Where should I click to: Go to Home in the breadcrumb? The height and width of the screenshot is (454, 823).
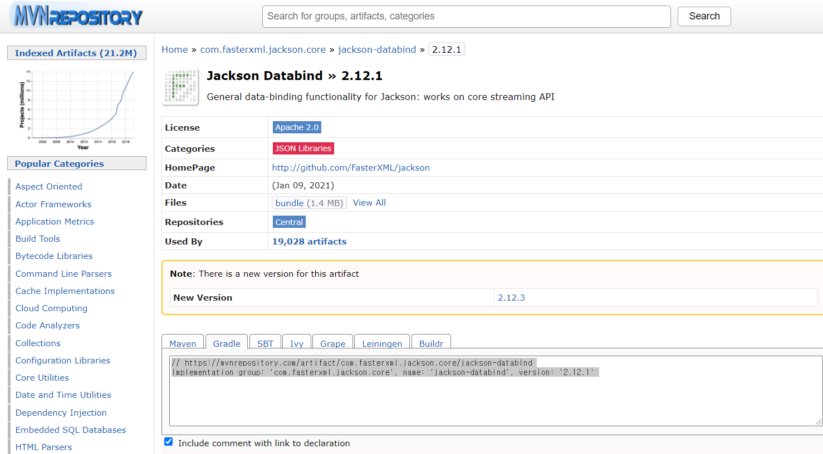click(175, 49)
